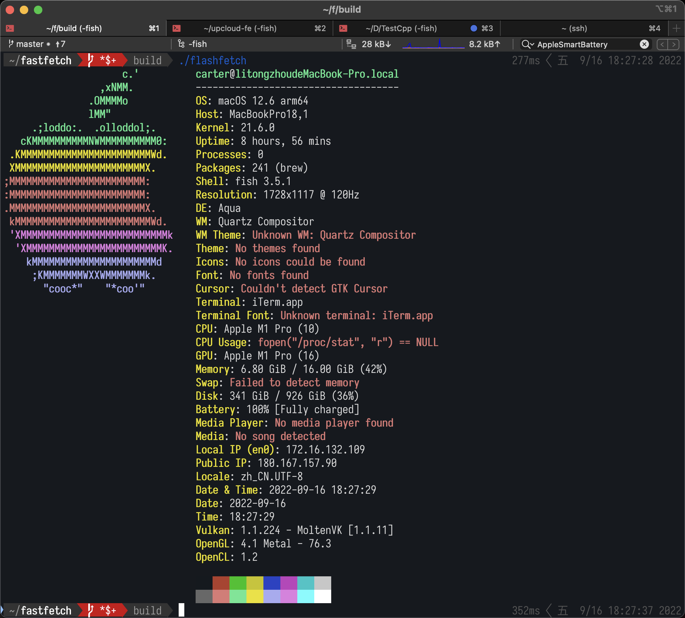Select the ~ (ssh) tab
The height and width of the screenshot is (618, 685).
574,28
